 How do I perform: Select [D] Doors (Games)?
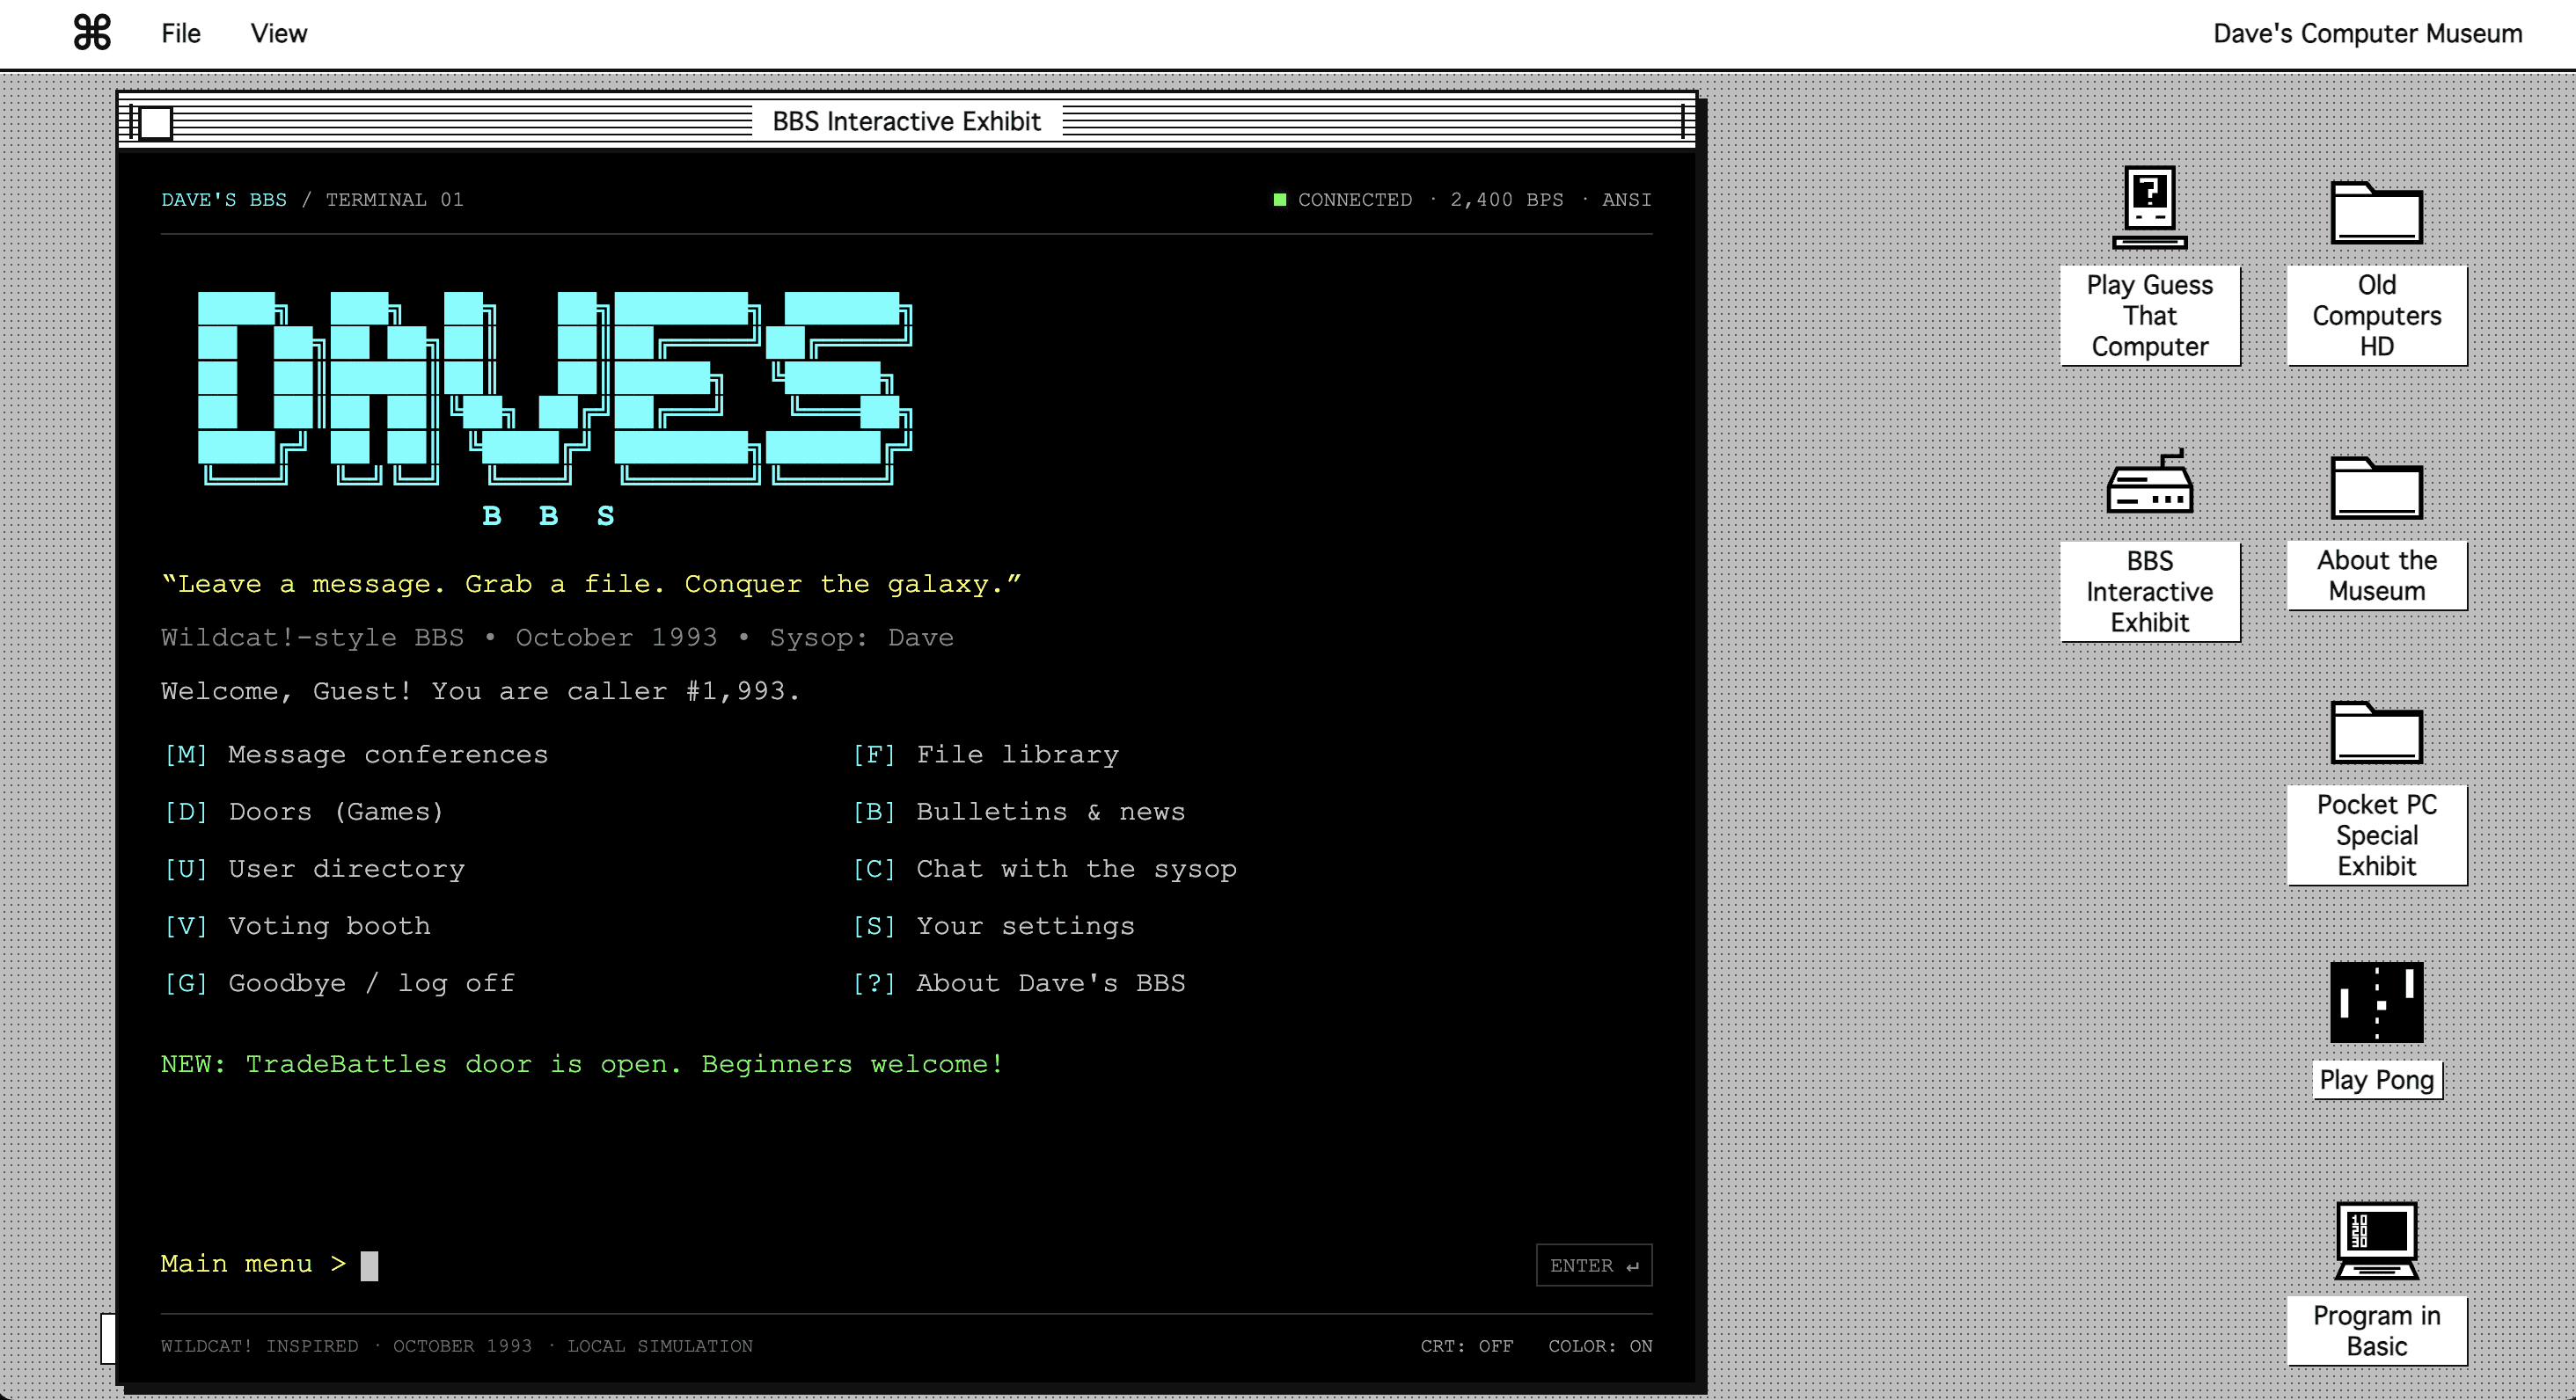pyautogui.click(x=303, y=812)
